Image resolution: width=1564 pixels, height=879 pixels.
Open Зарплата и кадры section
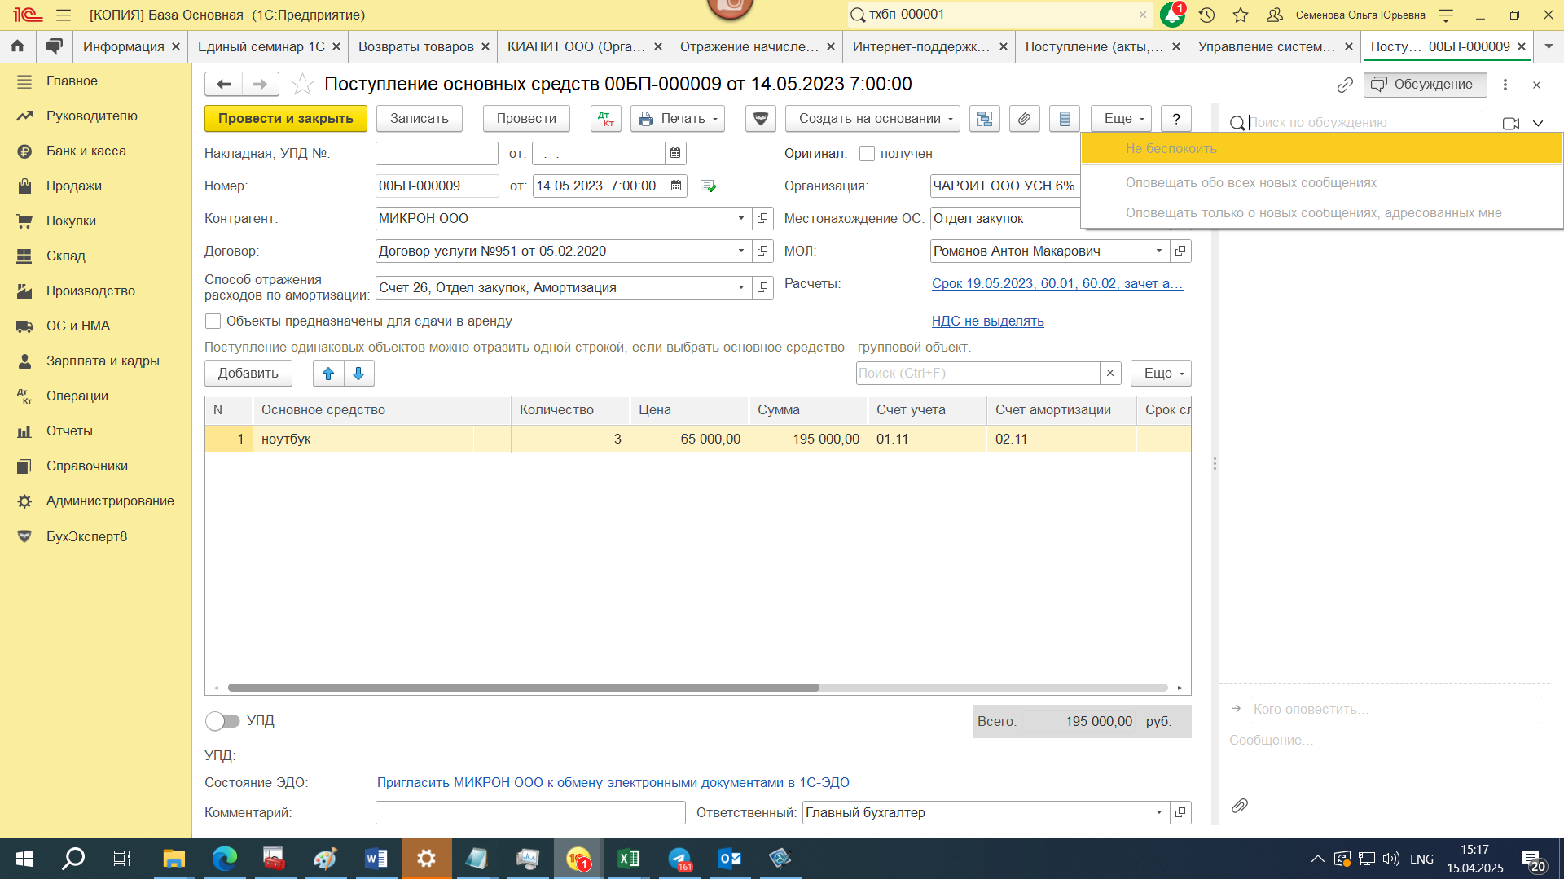pos(103,361)
